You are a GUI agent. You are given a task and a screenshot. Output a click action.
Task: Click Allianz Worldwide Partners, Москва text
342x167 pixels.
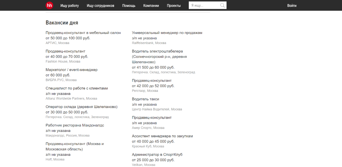click(x=71, y=98)
